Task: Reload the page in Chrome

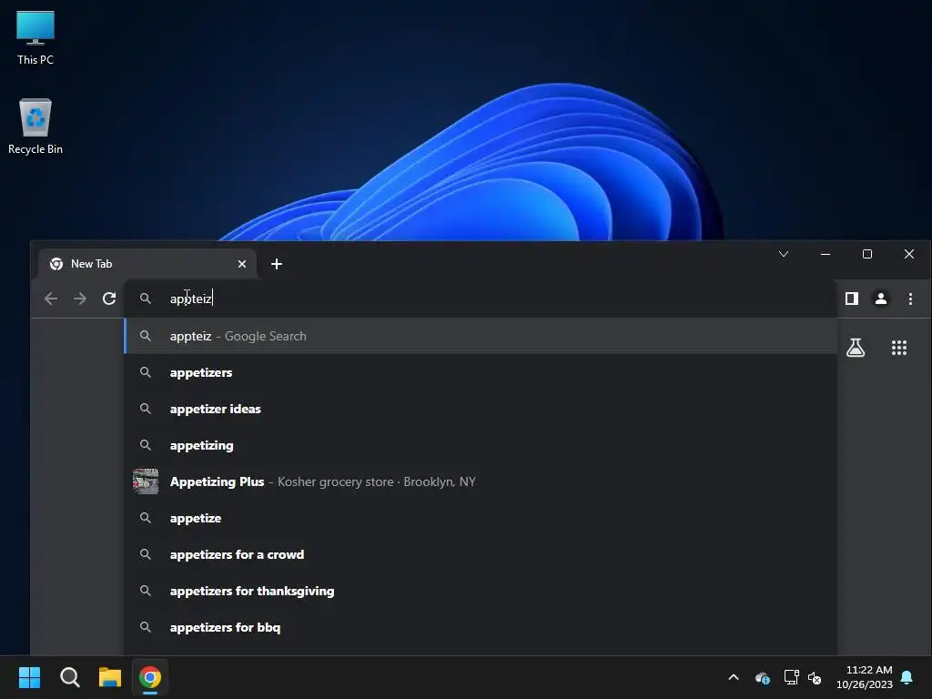Action: [x=109, y=299]
